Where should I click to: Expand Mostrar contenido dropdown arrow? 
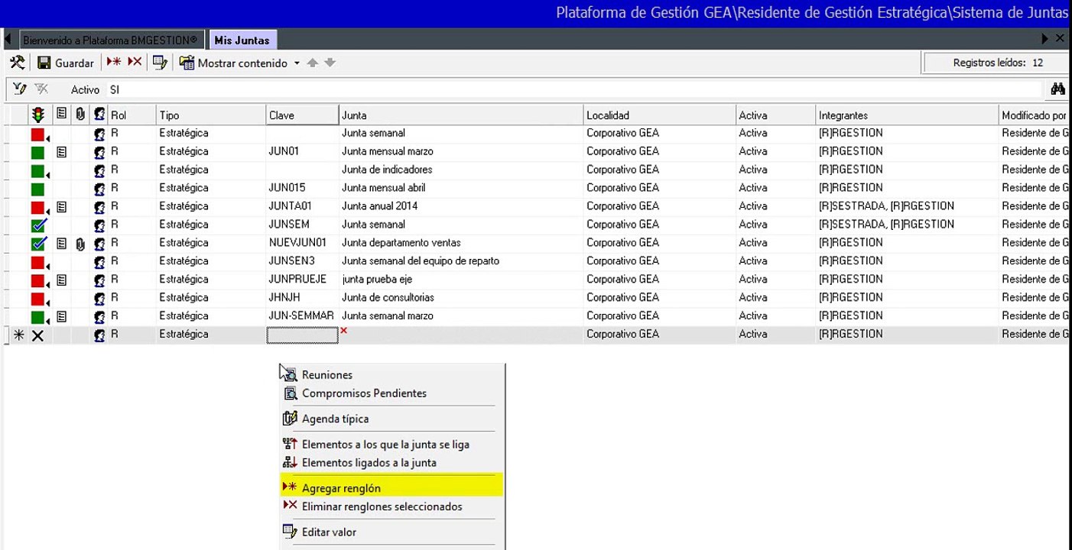tap(297, 63)
